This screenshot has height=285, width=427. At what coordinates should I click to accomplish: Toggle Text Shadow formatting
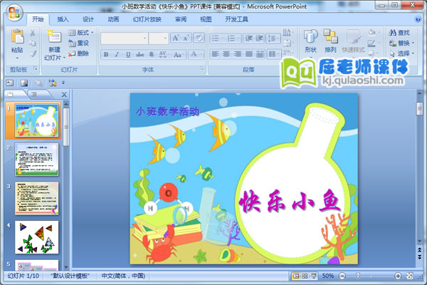click(x=152, y=55)
